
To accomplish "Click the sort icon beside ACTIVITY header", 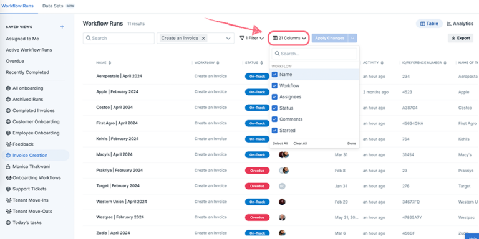I will (x=382, y=63).
